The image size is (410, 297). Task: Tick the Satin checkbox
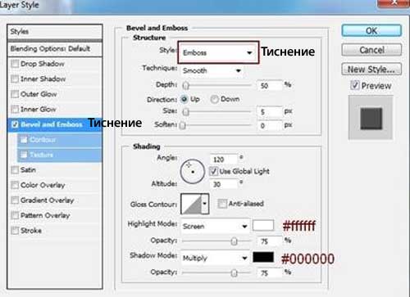pyautogui.click(x=15, y=170)
